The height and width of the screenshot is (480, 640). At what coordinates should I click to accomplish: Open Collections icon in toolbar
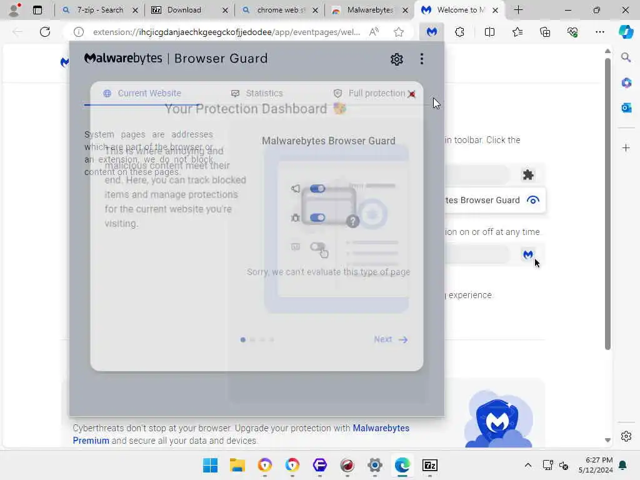pyautogui.click(x=545, y=32)
